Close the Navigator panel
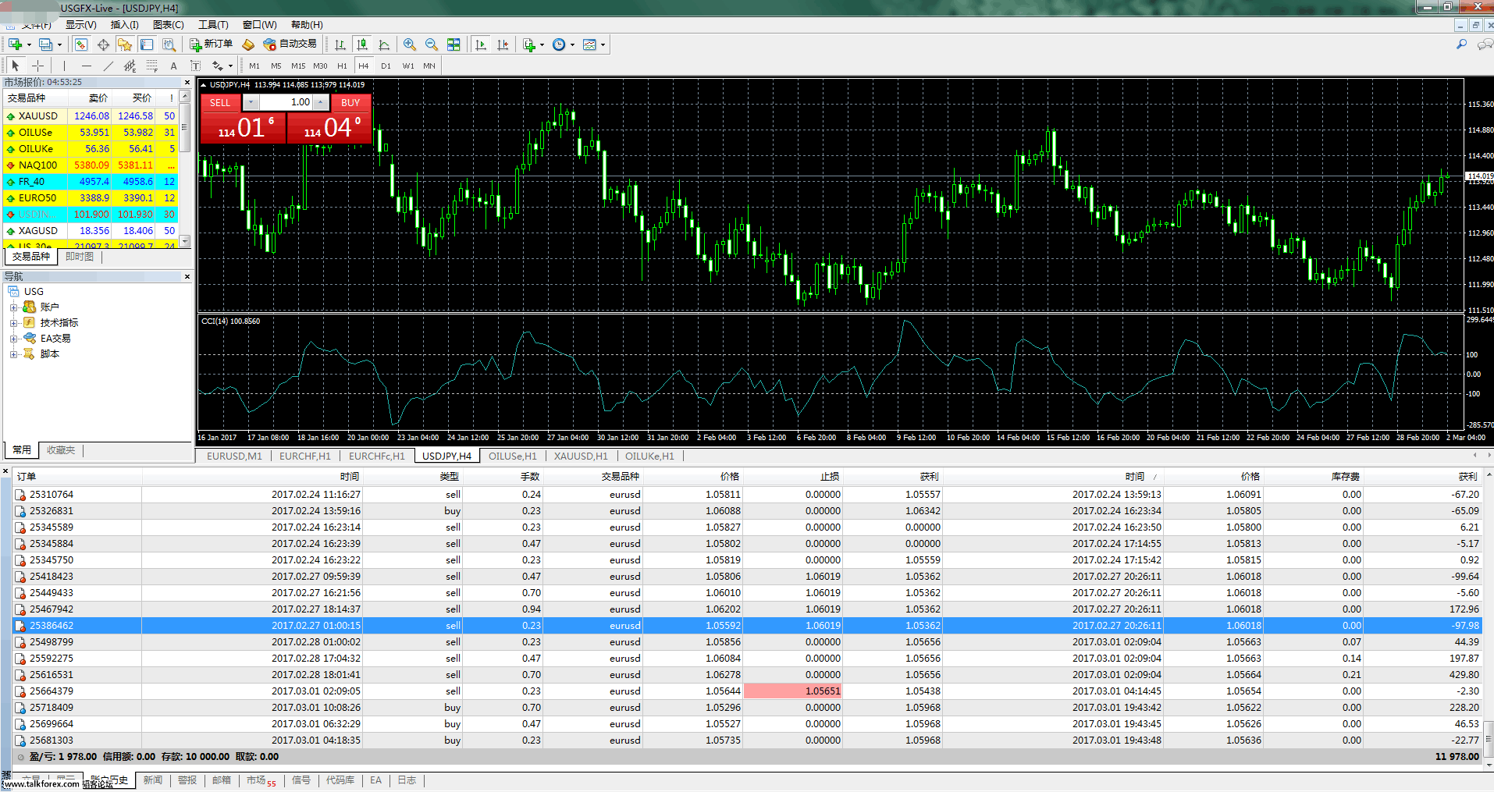This screenshot has height=792, width=1494. (187, 277)
